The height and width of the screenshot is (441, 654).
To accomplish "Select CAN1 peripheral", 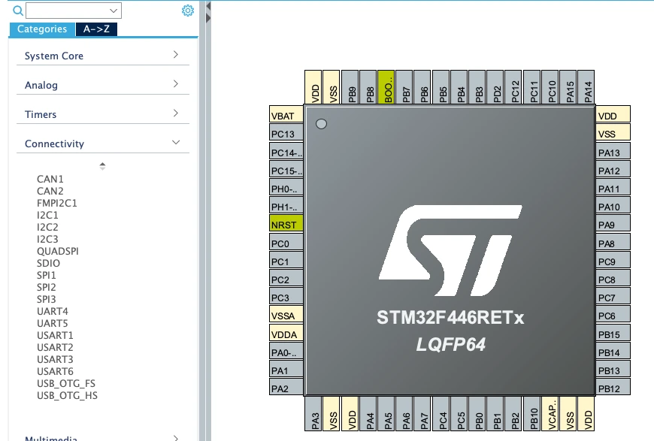I will [x=50, y=179].
